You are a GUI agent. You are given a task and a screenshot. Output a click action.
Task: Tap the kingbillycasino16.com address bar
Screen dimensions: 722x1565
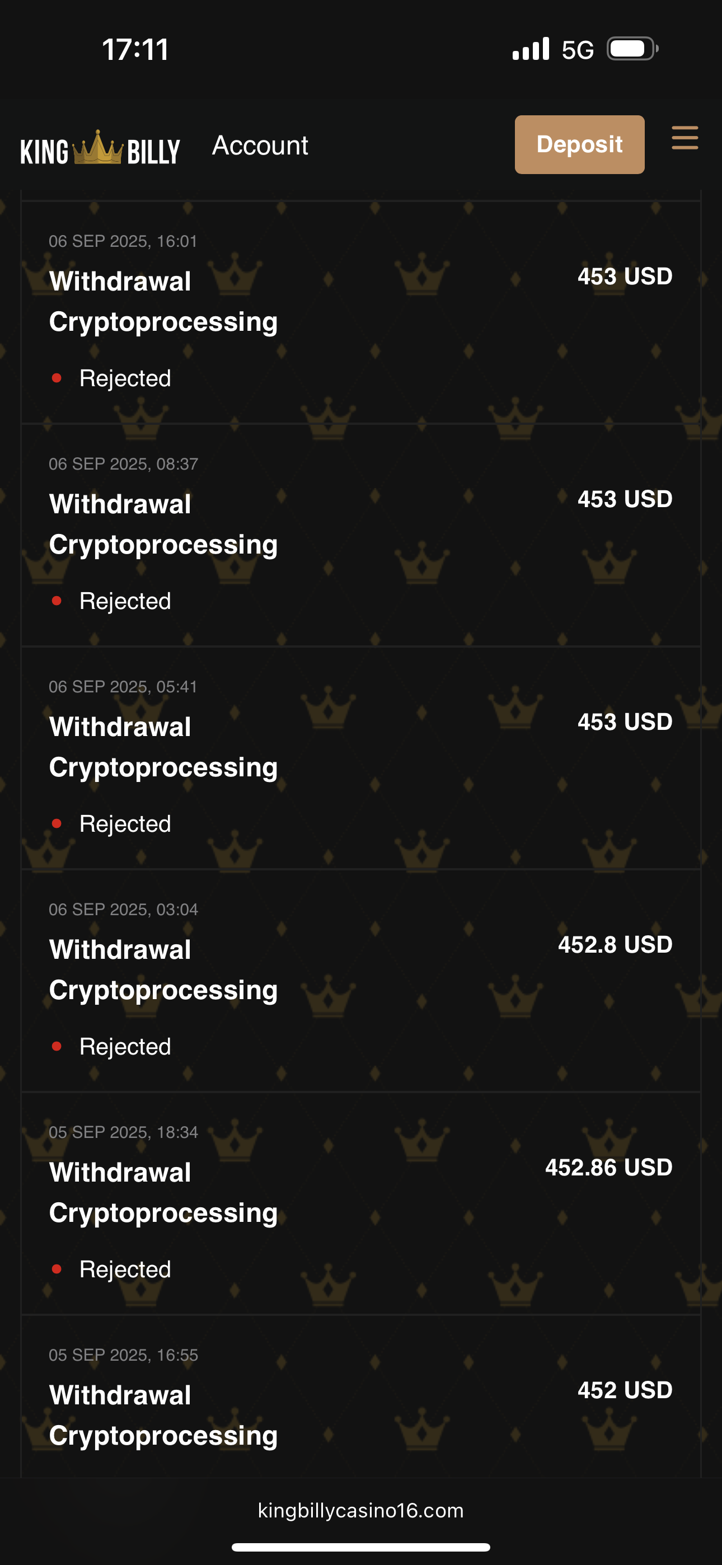coord(361,1510)
